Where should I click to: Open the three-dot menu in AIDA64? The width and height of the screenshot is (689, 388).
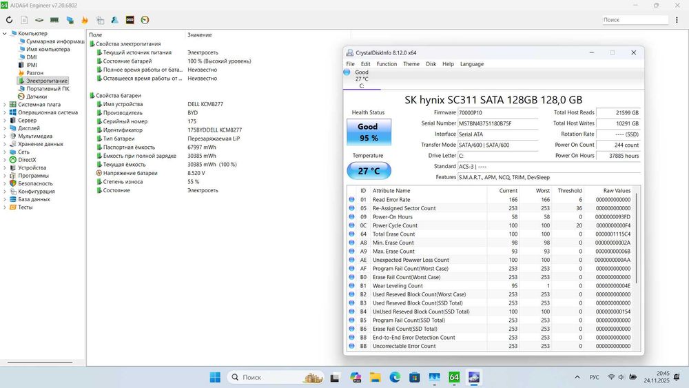677,20
